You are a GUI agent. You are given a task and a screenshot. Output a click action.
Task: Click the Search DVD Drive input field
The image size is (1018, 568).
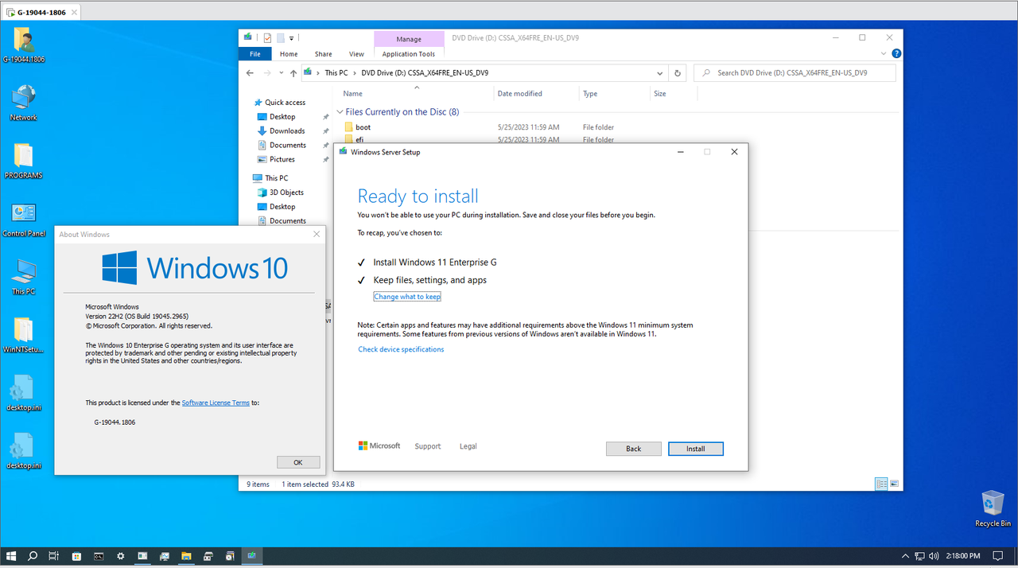coord(795,72)
